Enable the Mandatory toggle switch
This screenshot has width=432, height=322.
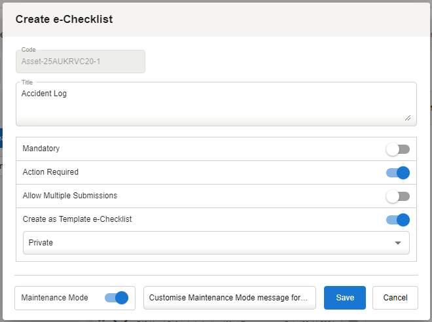coord(397,149)
